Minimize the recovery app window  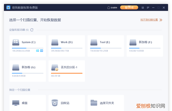(153, 8)
